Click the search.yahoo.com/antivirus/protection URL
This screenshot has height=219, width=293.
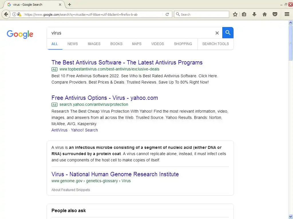(x=94, y=105)
